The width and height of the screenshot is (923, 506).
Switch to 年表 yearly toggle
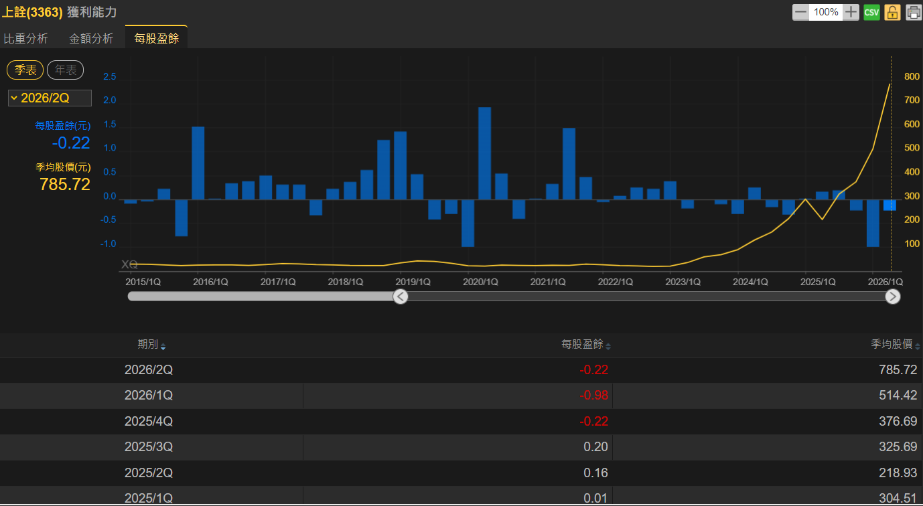click(x=65, y=70)
